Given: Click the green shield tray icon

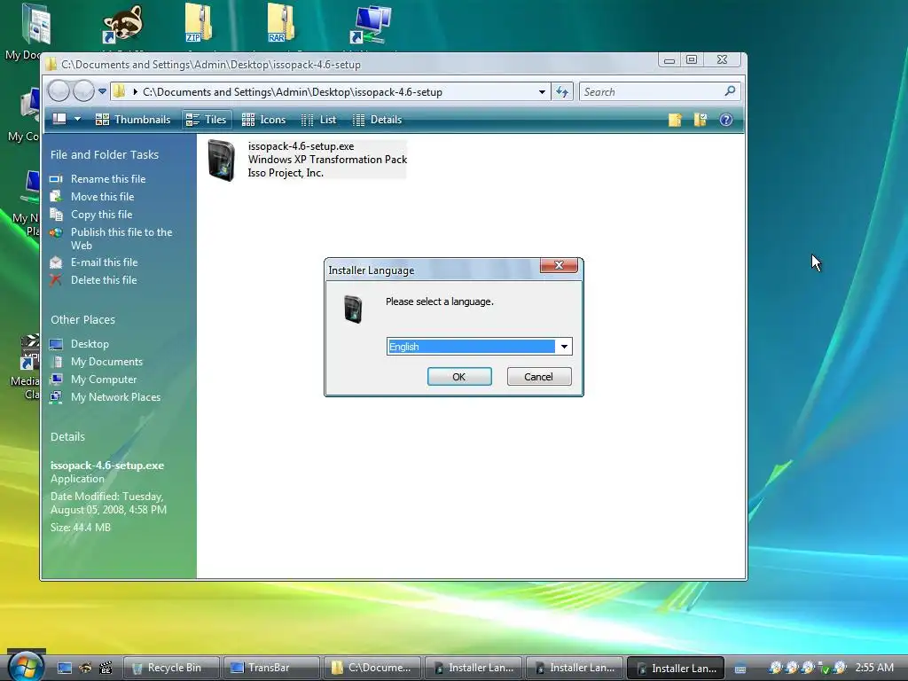Looking at the screenshot, I should [x=824, y=669].
